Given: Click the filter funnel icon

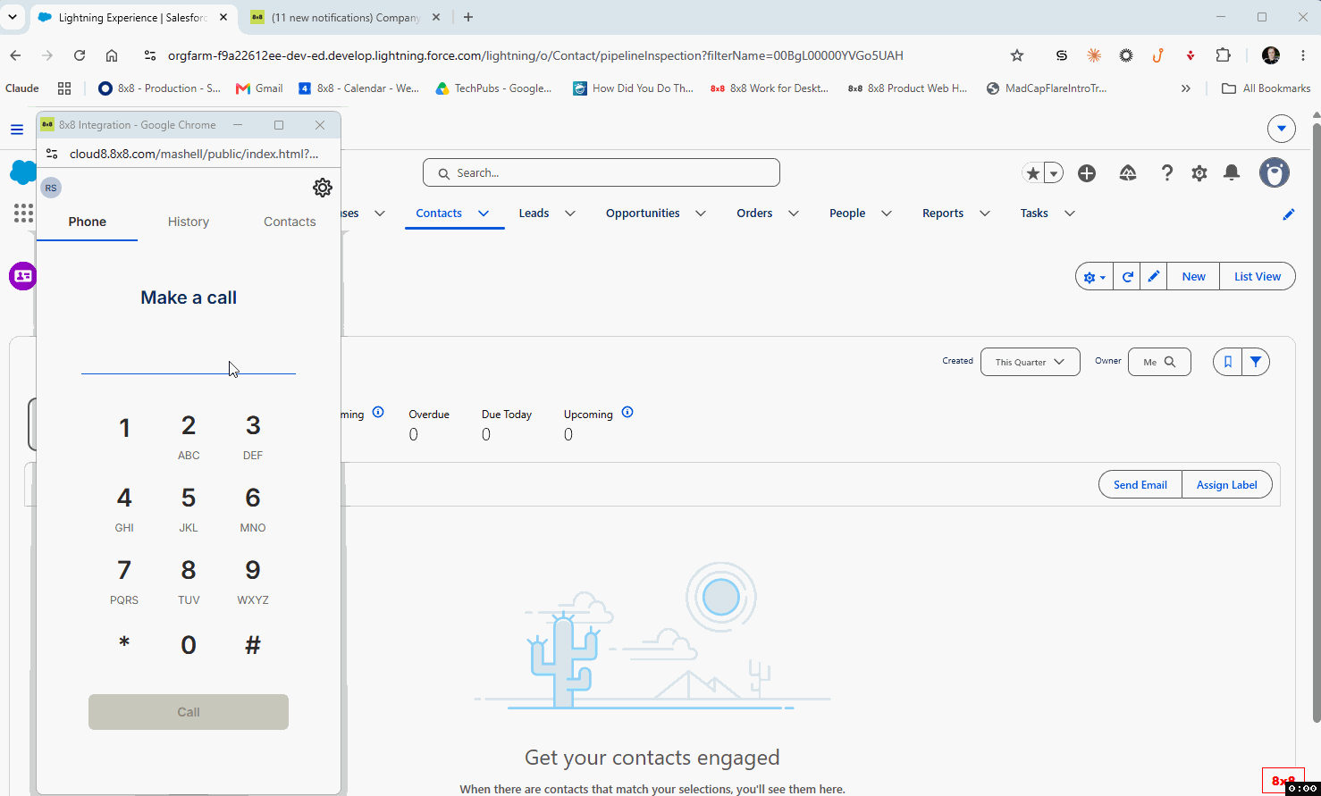Looking at the screenshot, I should (x=1256, y=362).
